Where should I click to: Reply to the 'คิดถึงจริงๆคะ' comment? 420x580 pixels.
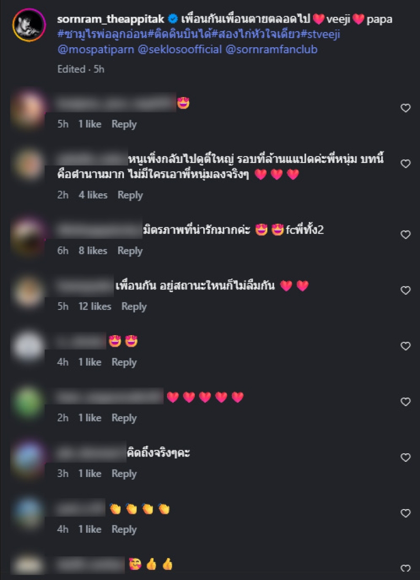(124, 473)
